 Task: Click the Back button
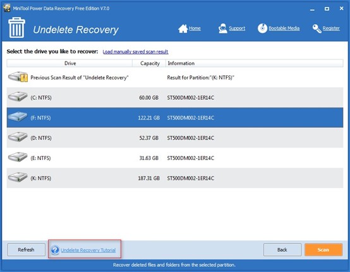pos(282,250)
